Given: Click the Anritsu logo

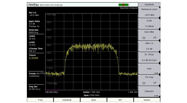Looking at the screenshot, I should pyautogui.click(x=33, y=5).
